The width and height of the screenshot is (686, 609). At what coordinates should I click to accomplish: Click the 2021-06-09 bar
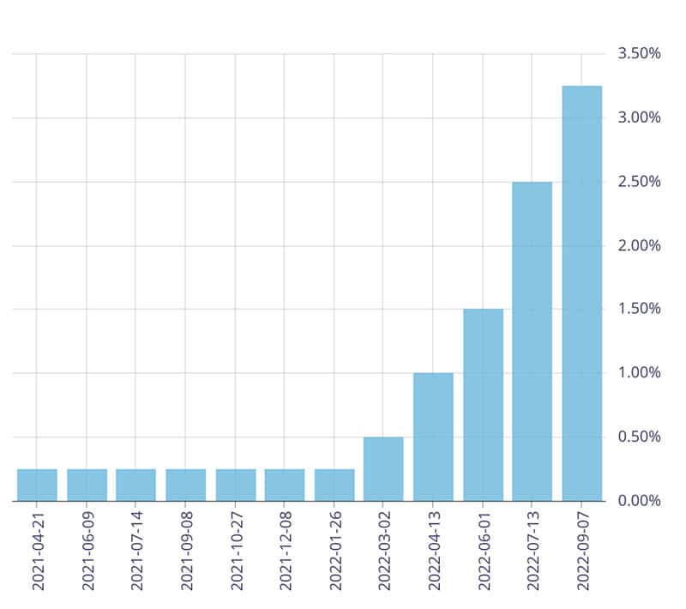87,485
